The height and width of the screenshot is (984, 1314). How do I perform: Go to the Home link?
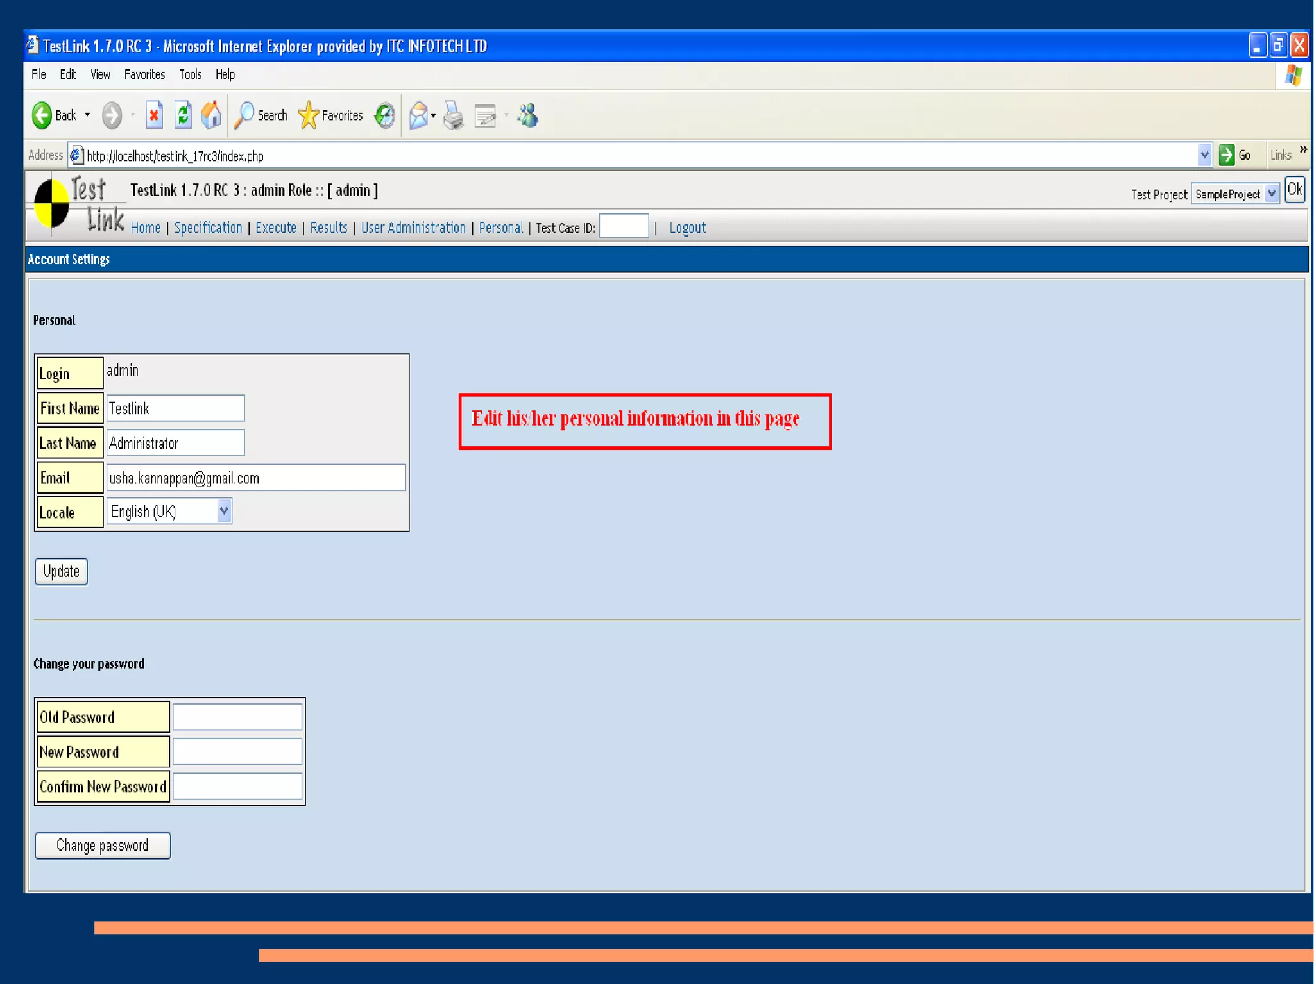(146, 228)
